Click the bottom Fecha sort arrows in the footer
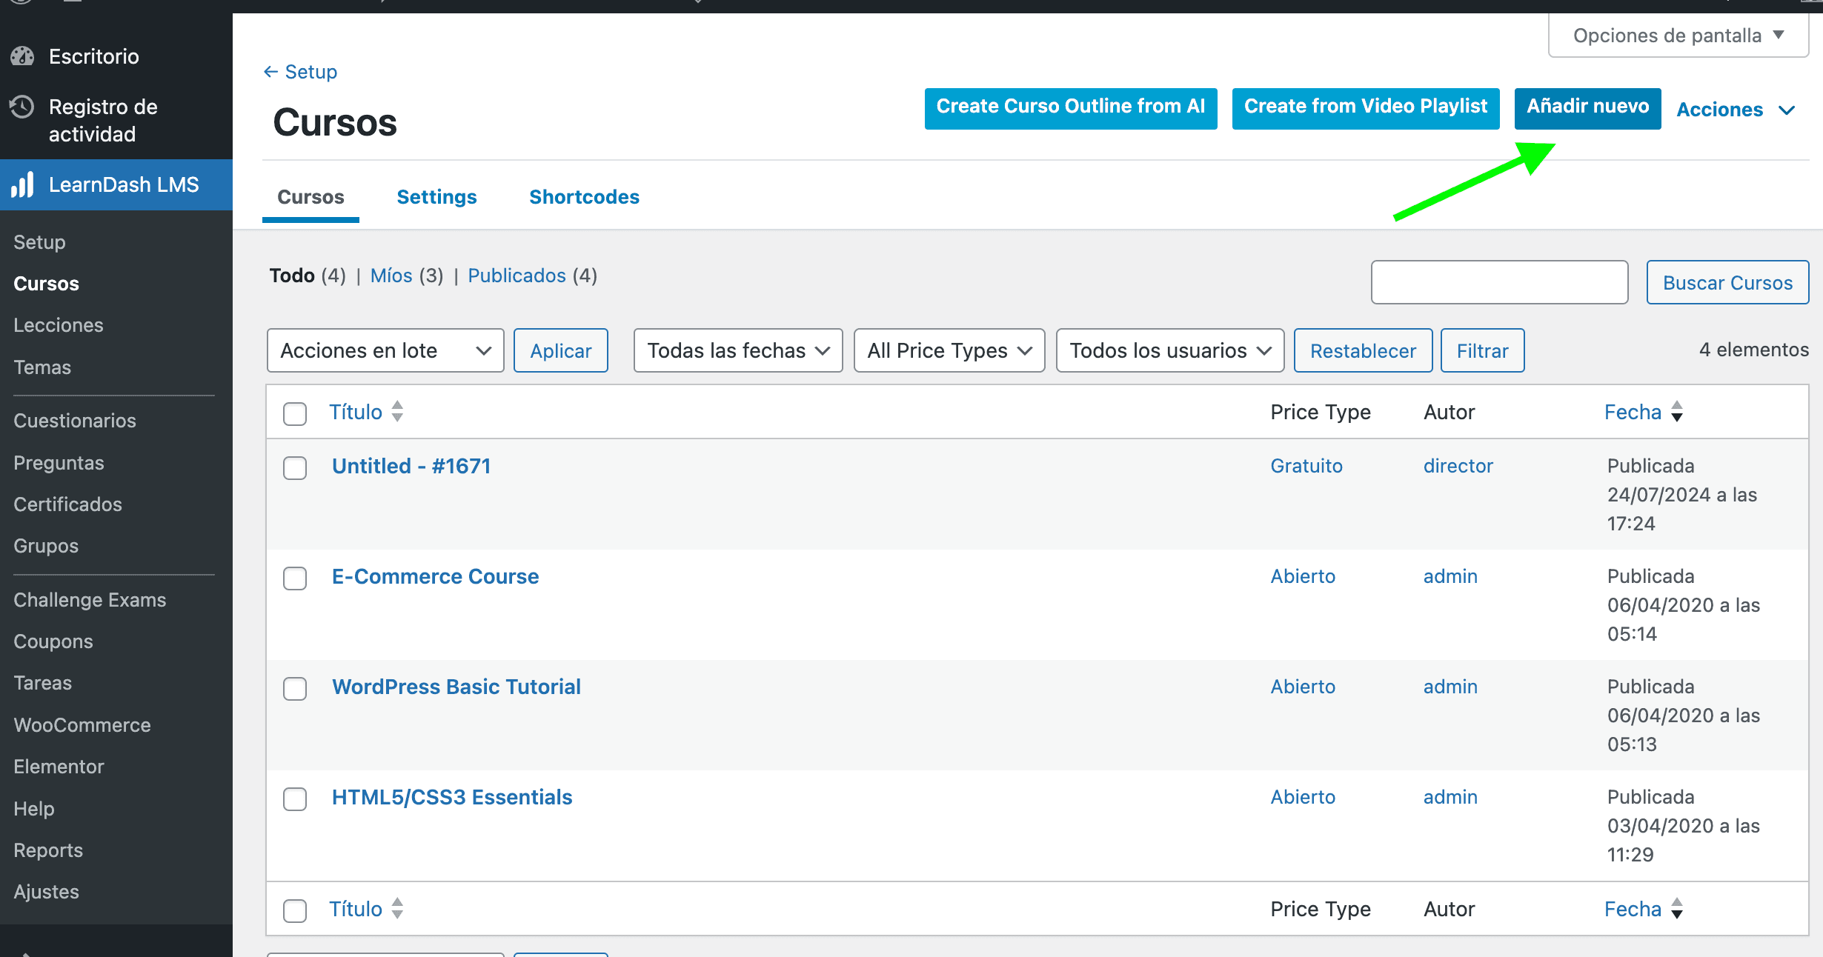The height and width of the screenshot is (957, 1823). point(1677,909)
